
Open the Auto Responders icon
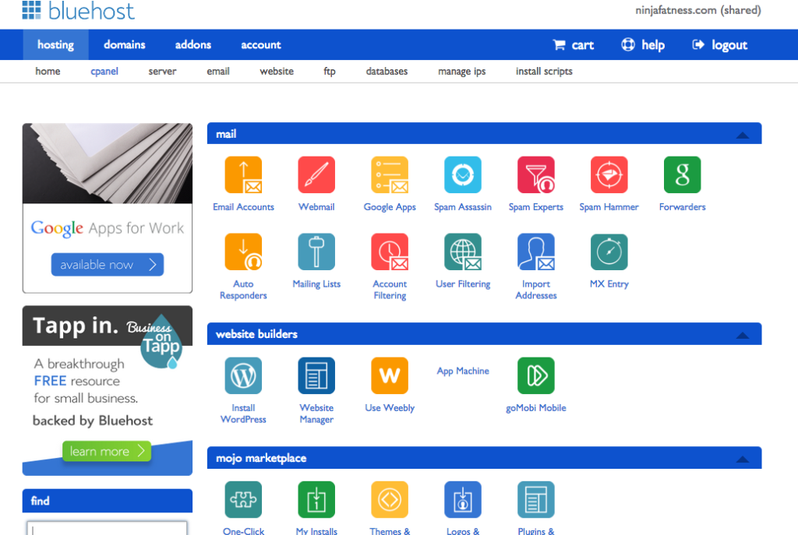point(243,252)
